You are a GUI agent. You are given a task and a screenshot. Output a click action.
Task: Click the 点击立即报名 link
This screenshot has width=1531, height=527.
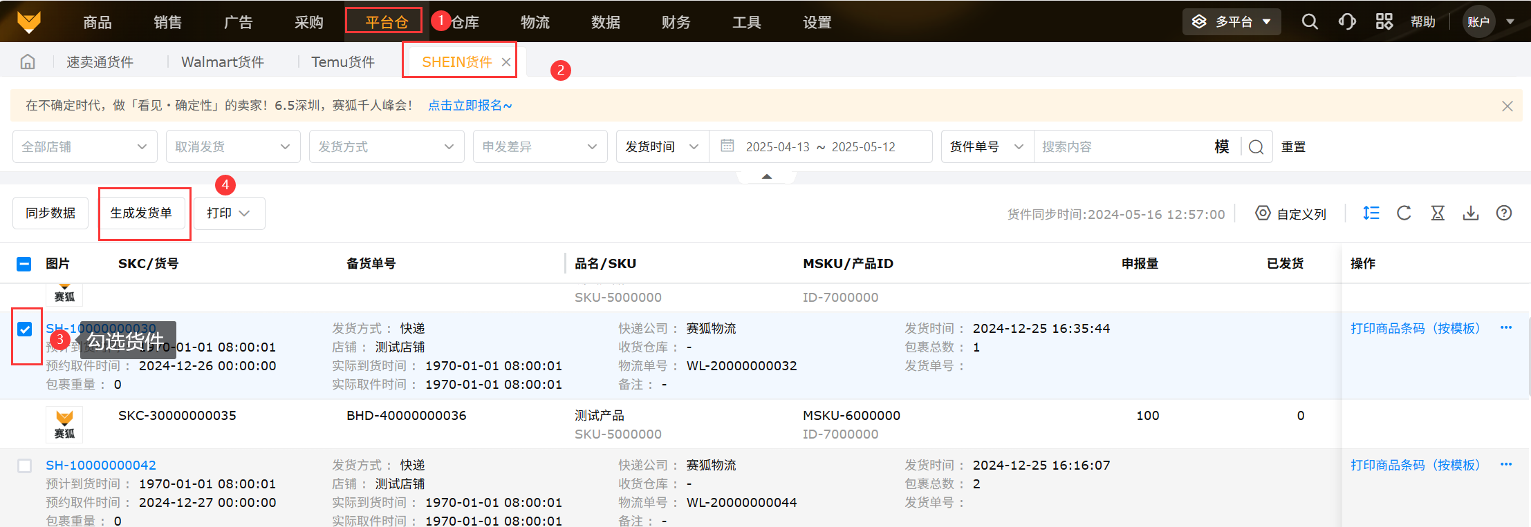coord(470,106)
